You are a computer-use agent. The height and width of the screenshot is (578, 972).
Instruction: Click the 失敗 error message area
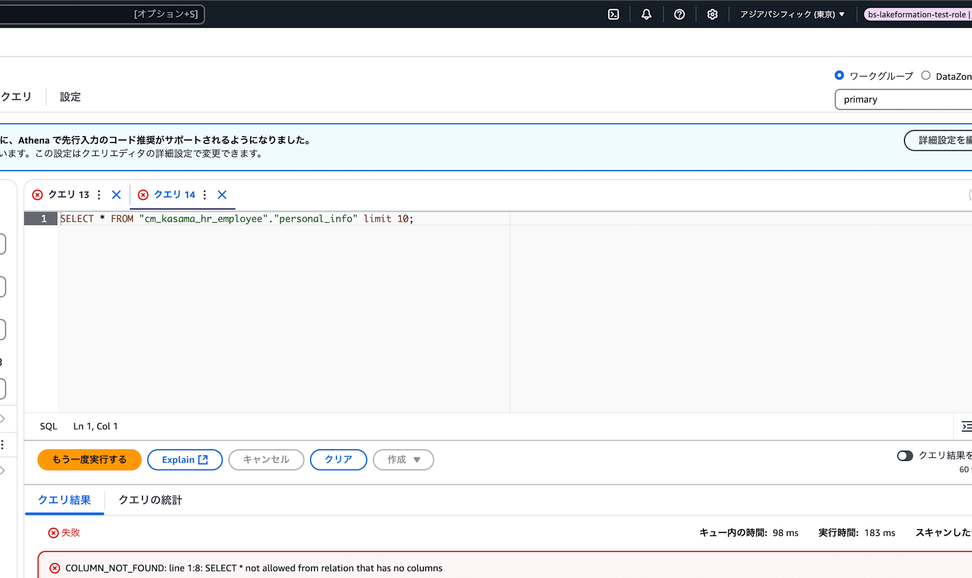pos(65,533)
